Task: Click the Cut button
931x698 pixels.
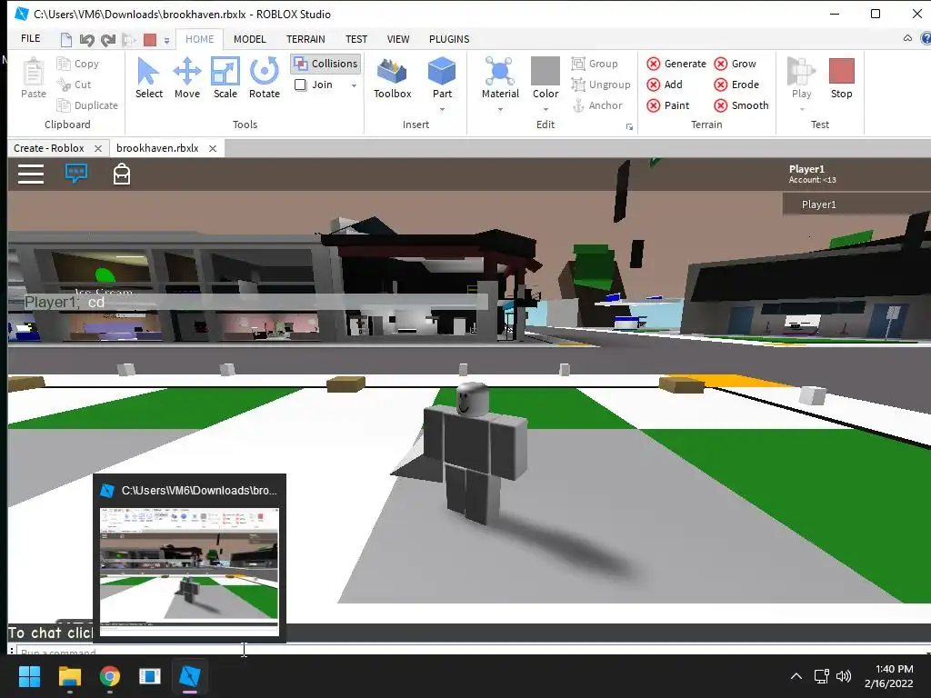Action: coord(75,85)
